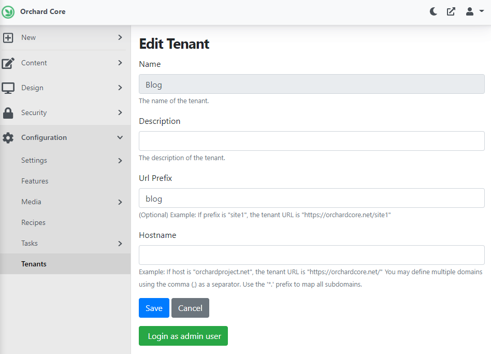Screen dimensions: 491x354
Task: Expand the Settings submenu chevron
Action: coord(120,161)
